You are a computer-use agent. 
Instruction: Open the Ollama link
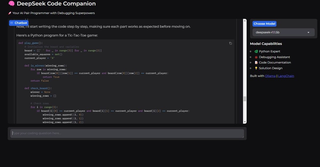pos(270,76)
